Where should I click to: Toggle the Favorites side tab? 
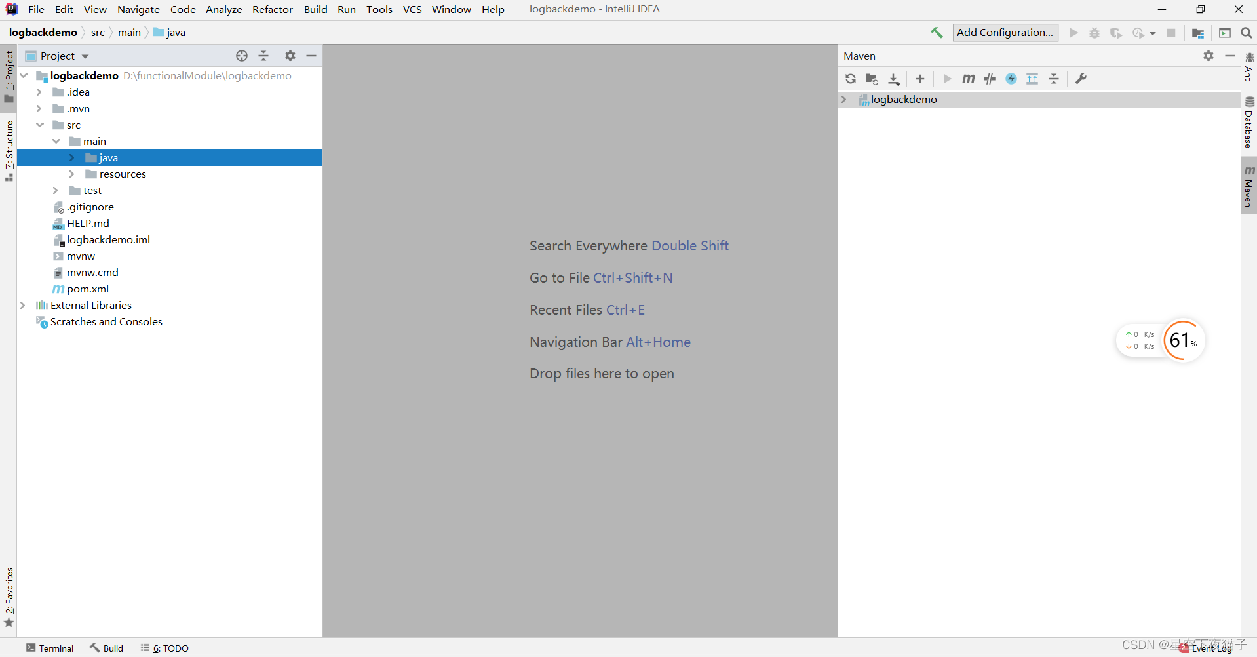click(x=9, y=597)
